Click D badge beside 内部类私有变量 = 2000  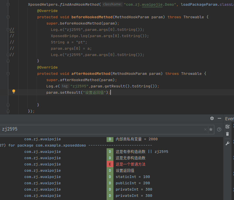[x=110, y=139]
